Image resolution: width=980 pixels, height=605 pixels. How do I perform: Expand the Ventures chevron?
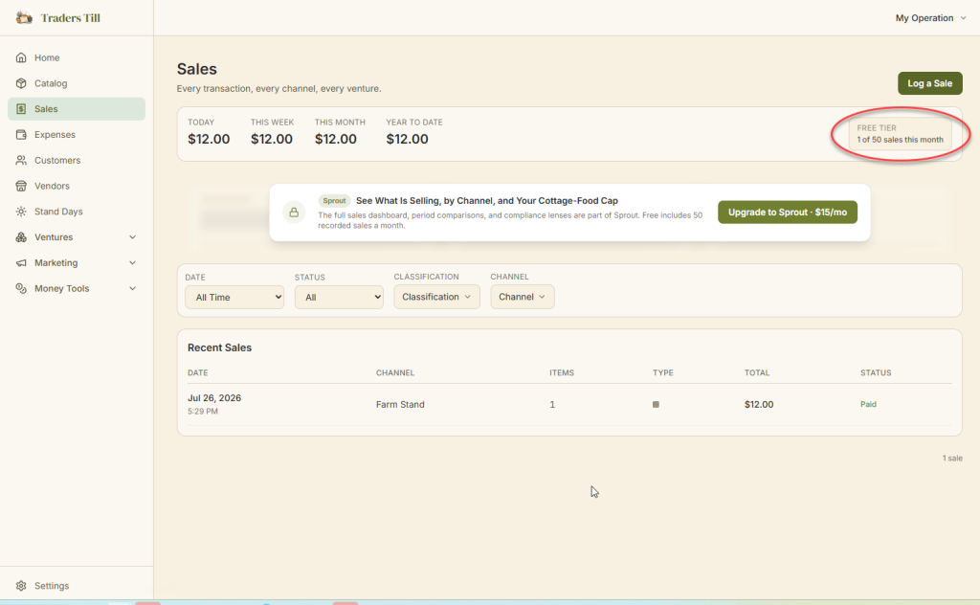coord(132,236)
